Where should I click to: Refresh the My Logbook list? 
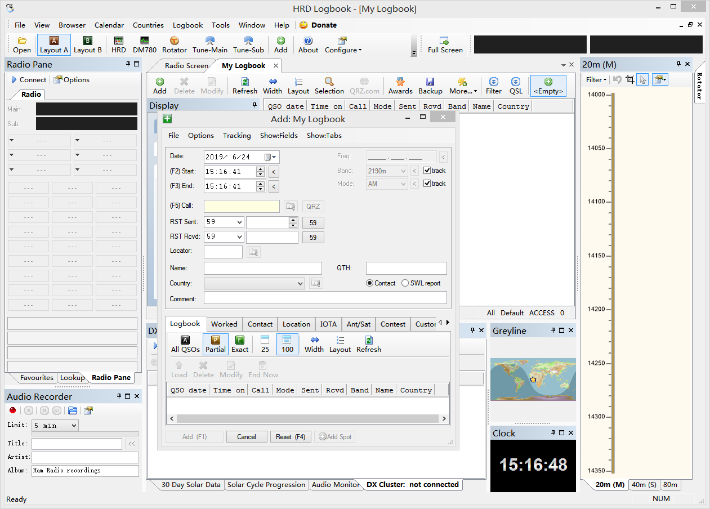[x=245, y=86]
